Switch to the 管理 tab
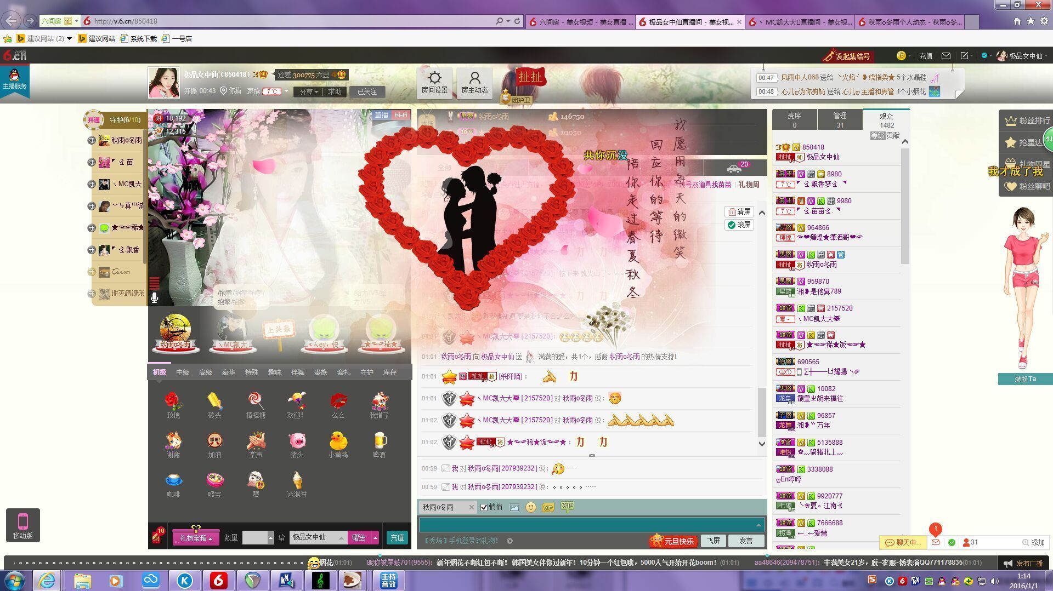 click(x=840, y=120)
